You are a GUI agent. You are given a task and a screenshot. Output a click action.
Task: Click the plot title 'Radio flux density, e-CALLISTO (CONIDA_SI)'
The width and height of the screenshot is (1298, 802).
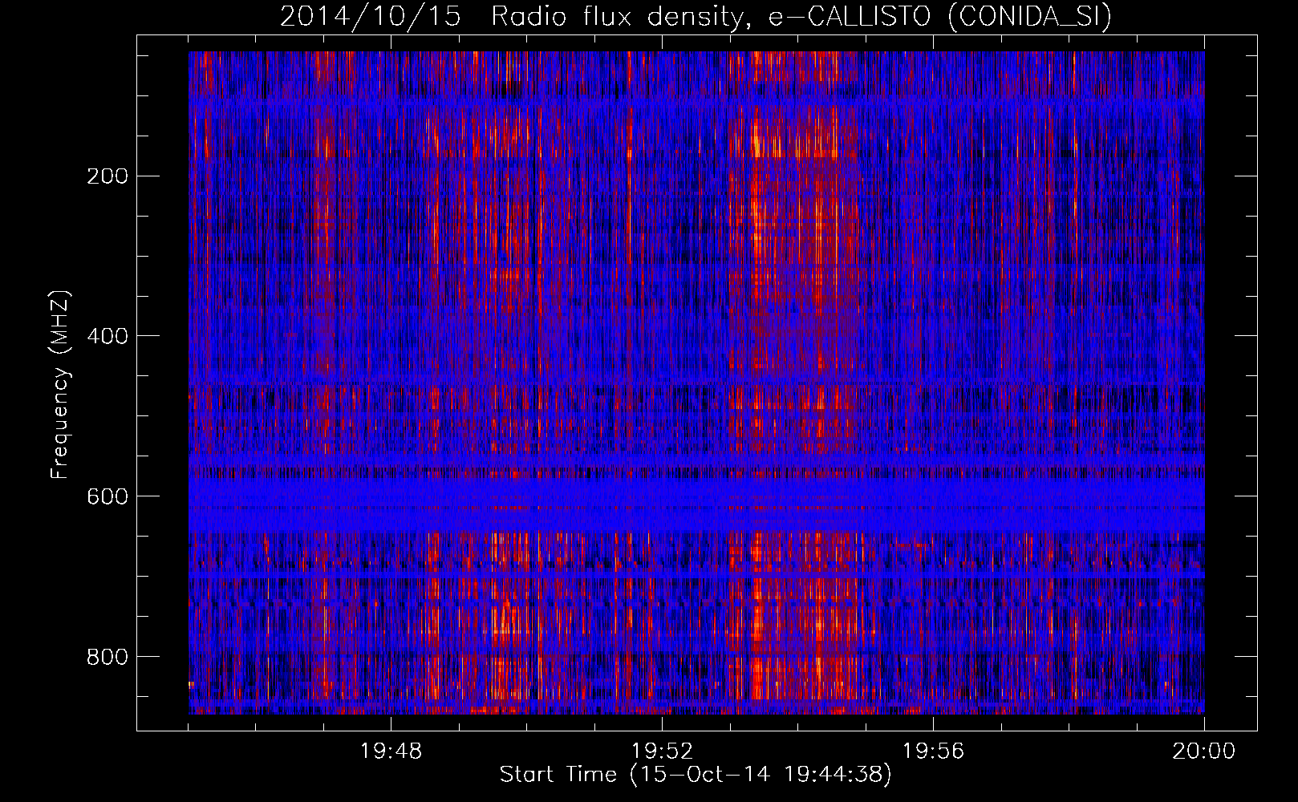coord(801,16)
